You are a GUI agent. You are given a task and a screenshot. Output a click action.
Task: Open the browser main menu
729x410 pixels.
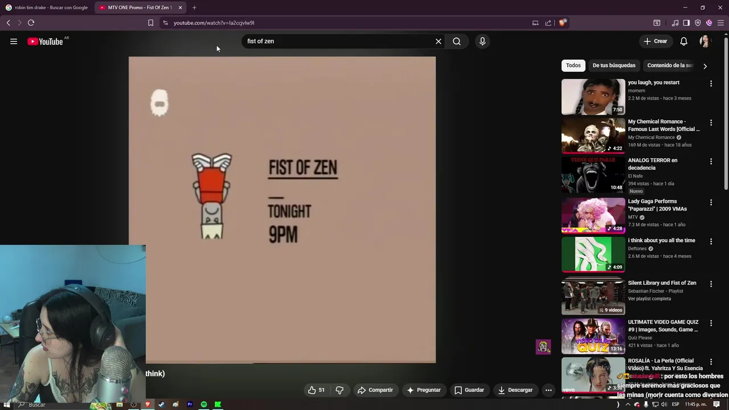(720, 23)
